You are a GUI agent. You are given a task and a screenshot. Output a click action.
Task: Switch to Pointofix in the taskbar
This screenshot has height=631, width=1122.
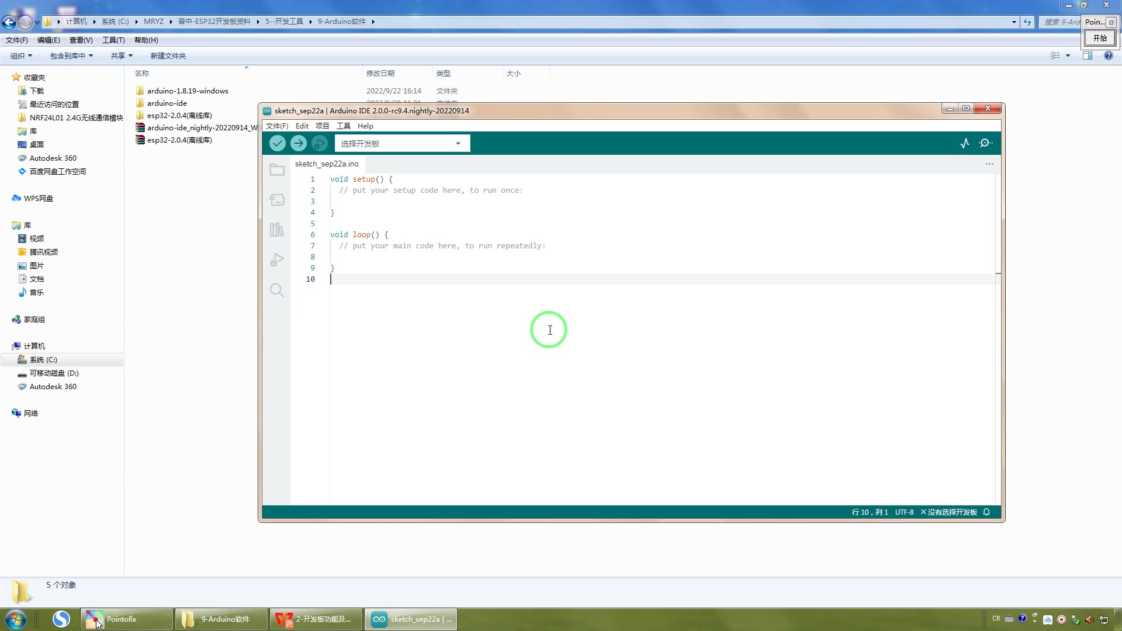[126, 619]
